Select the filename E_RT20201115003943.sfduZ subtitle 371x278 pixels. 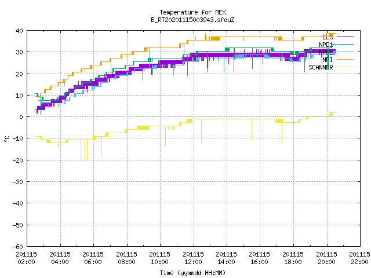pos(192,20)
